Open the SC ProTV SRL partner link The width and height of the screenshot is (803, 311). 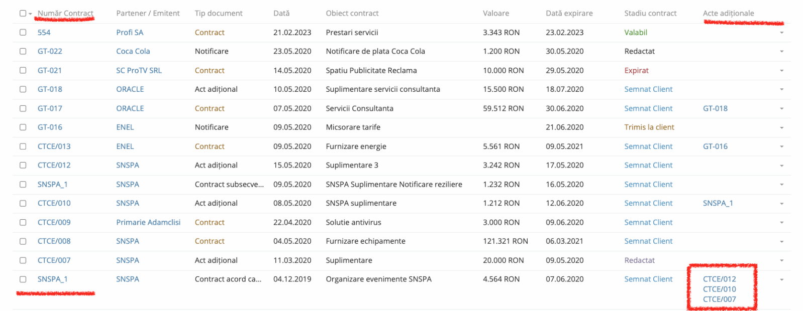[139, 70]
